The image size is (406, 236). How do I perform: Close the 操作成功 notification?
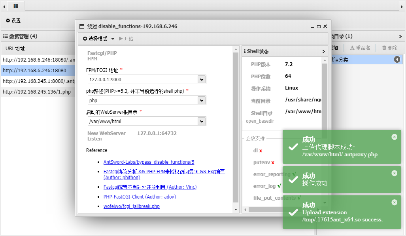[x=394, y=173]
